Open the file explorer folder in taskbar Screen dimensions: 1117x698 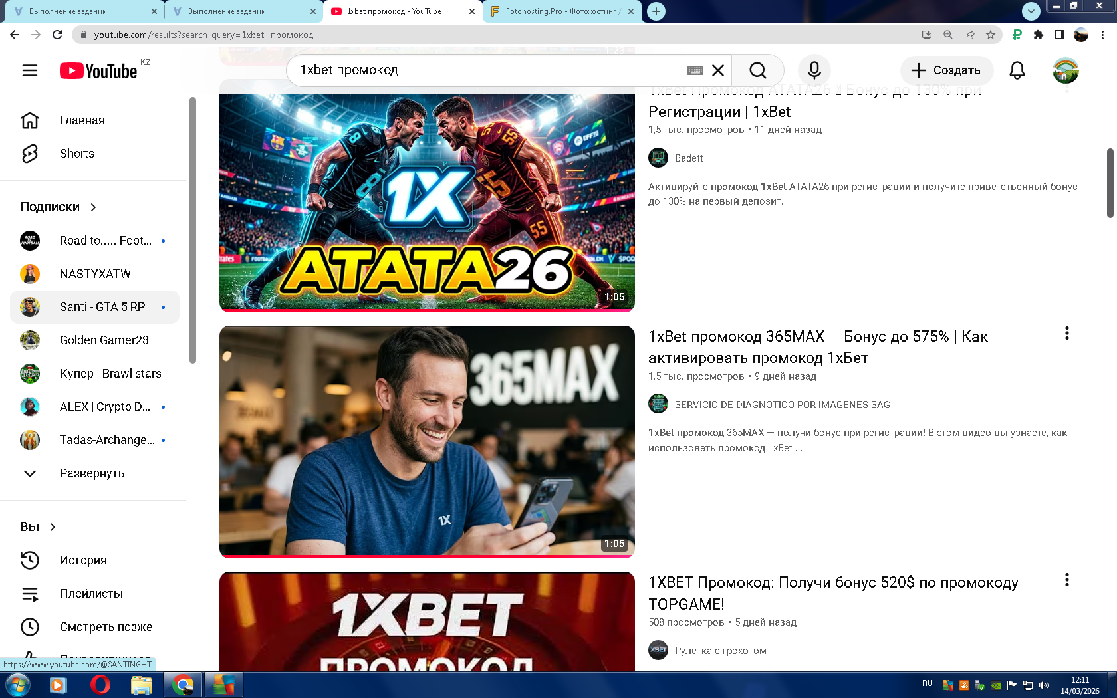(142, 685)
